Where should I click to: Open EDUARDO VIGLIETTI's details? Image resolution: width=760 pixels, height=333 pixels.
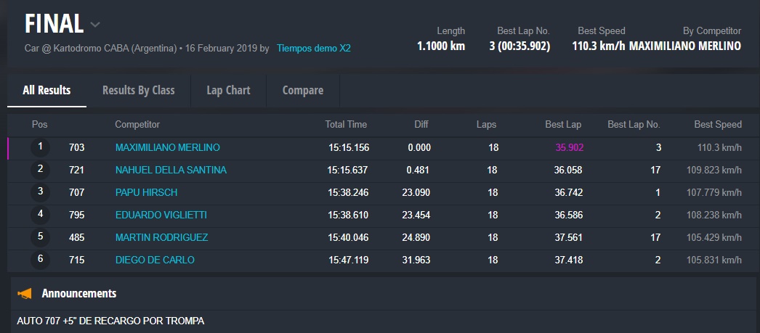coord(161,215)
